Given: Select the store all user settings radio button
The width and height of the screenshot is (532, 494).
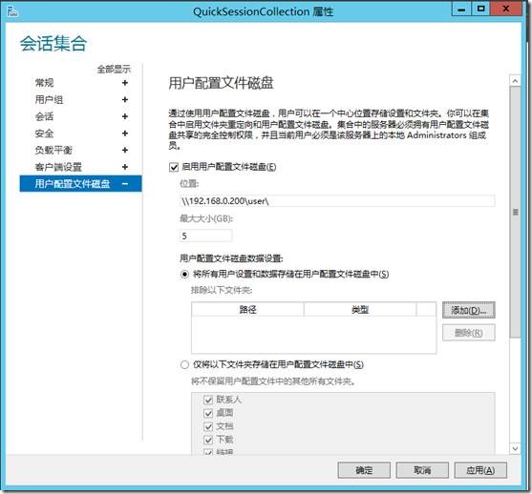Looking at the screenshot, I should click(184, 274).
